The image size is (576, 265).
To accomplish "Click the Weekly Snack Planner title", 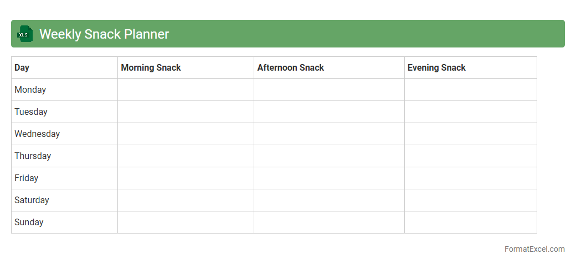I will point(104,34).
